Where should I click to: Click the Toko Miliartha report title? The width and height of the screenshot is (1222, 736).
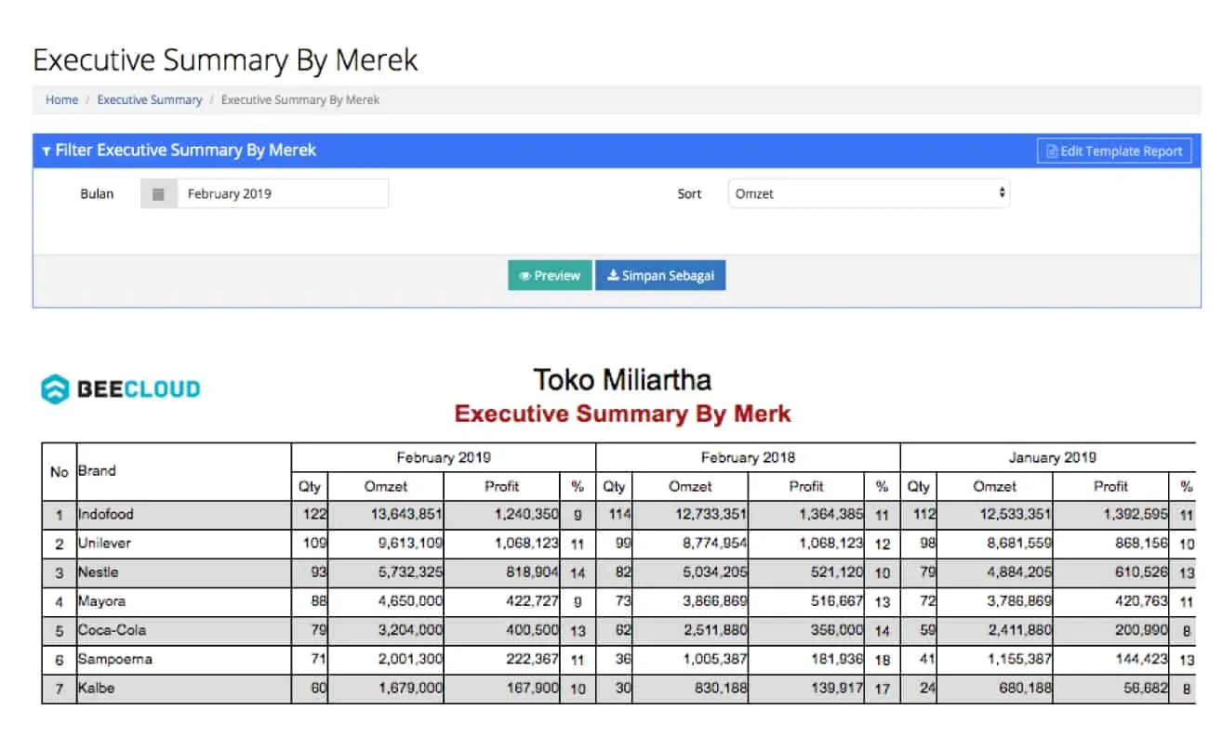[622, 380]
